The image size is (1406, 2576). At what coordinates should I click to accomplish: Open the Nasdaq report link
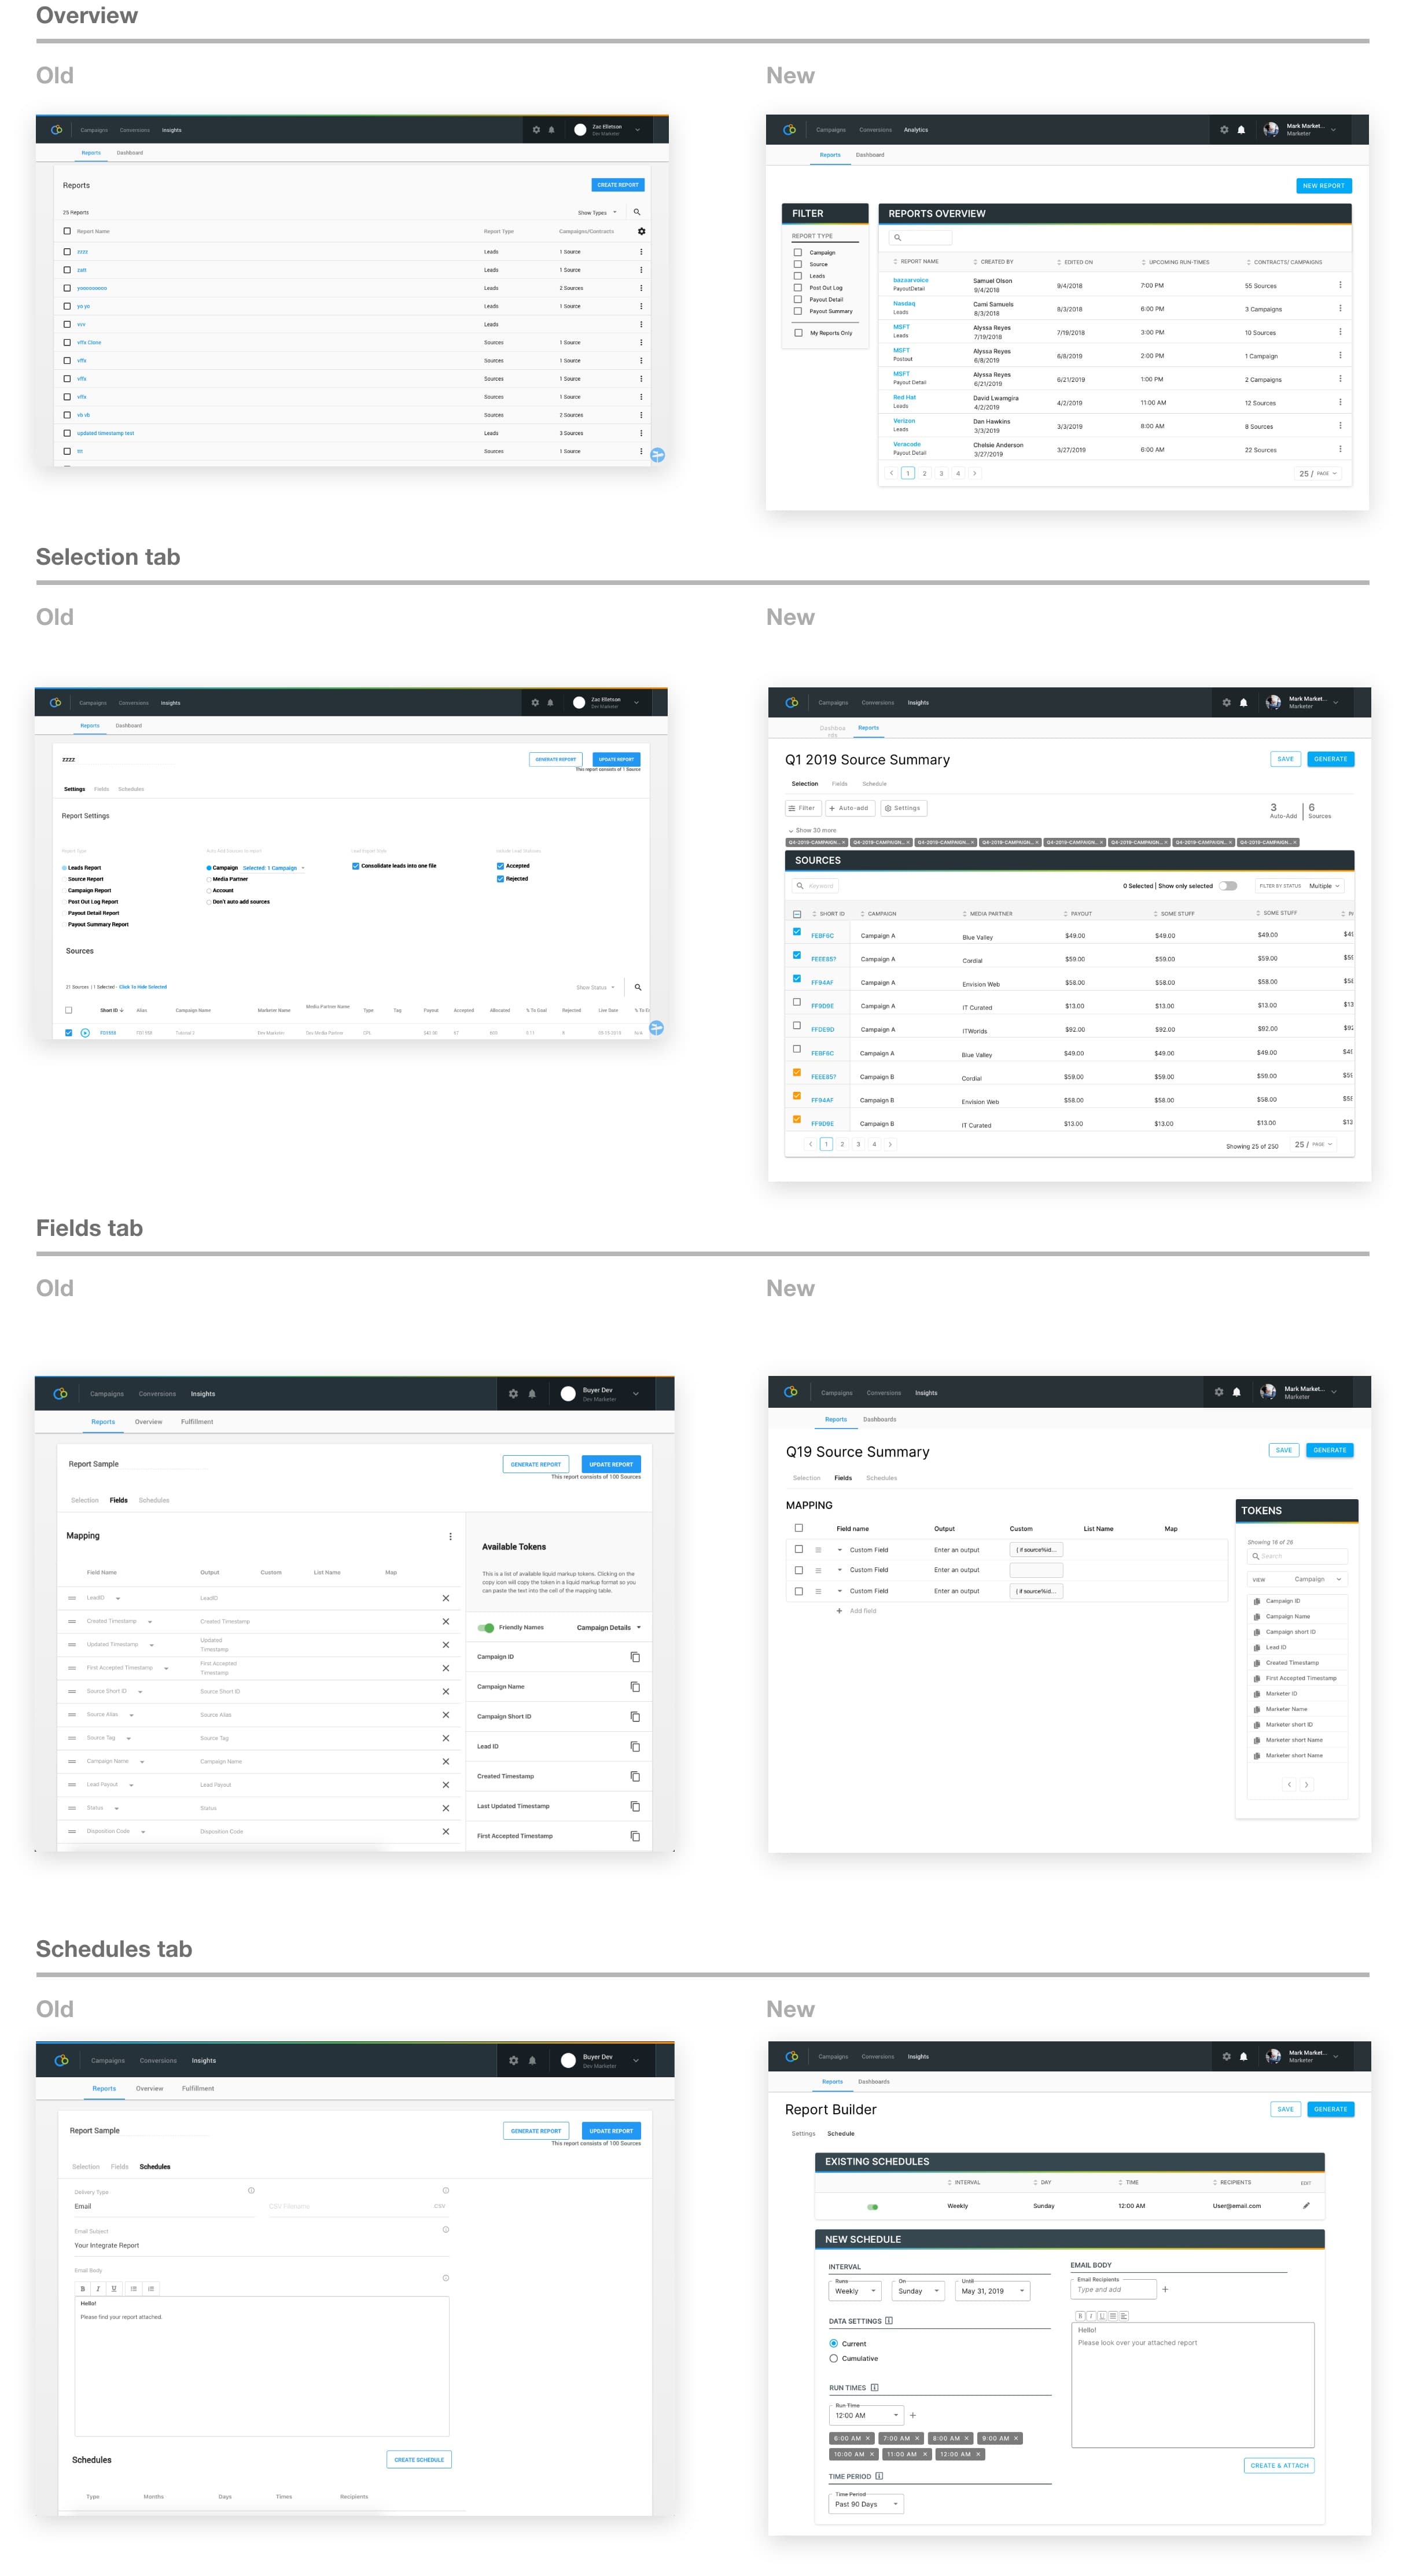coord(903,303)
